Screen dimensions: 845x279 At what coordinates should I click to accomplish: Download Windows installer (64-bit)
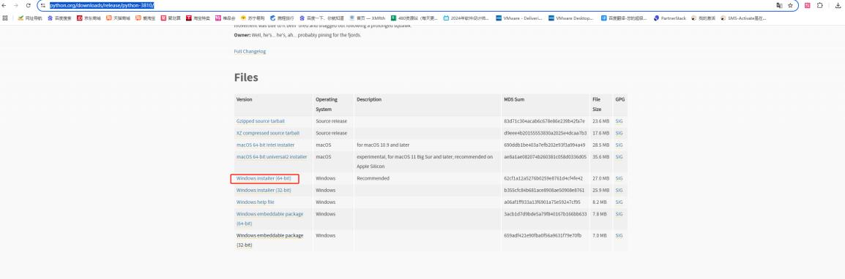coord(264,178)
